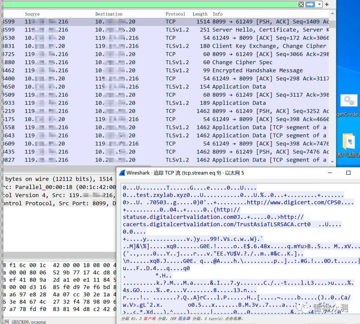Screen dimensions: 360x324
Task: Open the getCrede... desktop shortcut icon
Action: click(349, 106)
